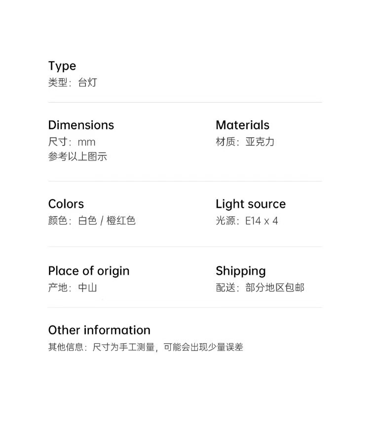This screenshot has height=442, width=370.
Task: Click the 台灯 type value
Action: 88,82
